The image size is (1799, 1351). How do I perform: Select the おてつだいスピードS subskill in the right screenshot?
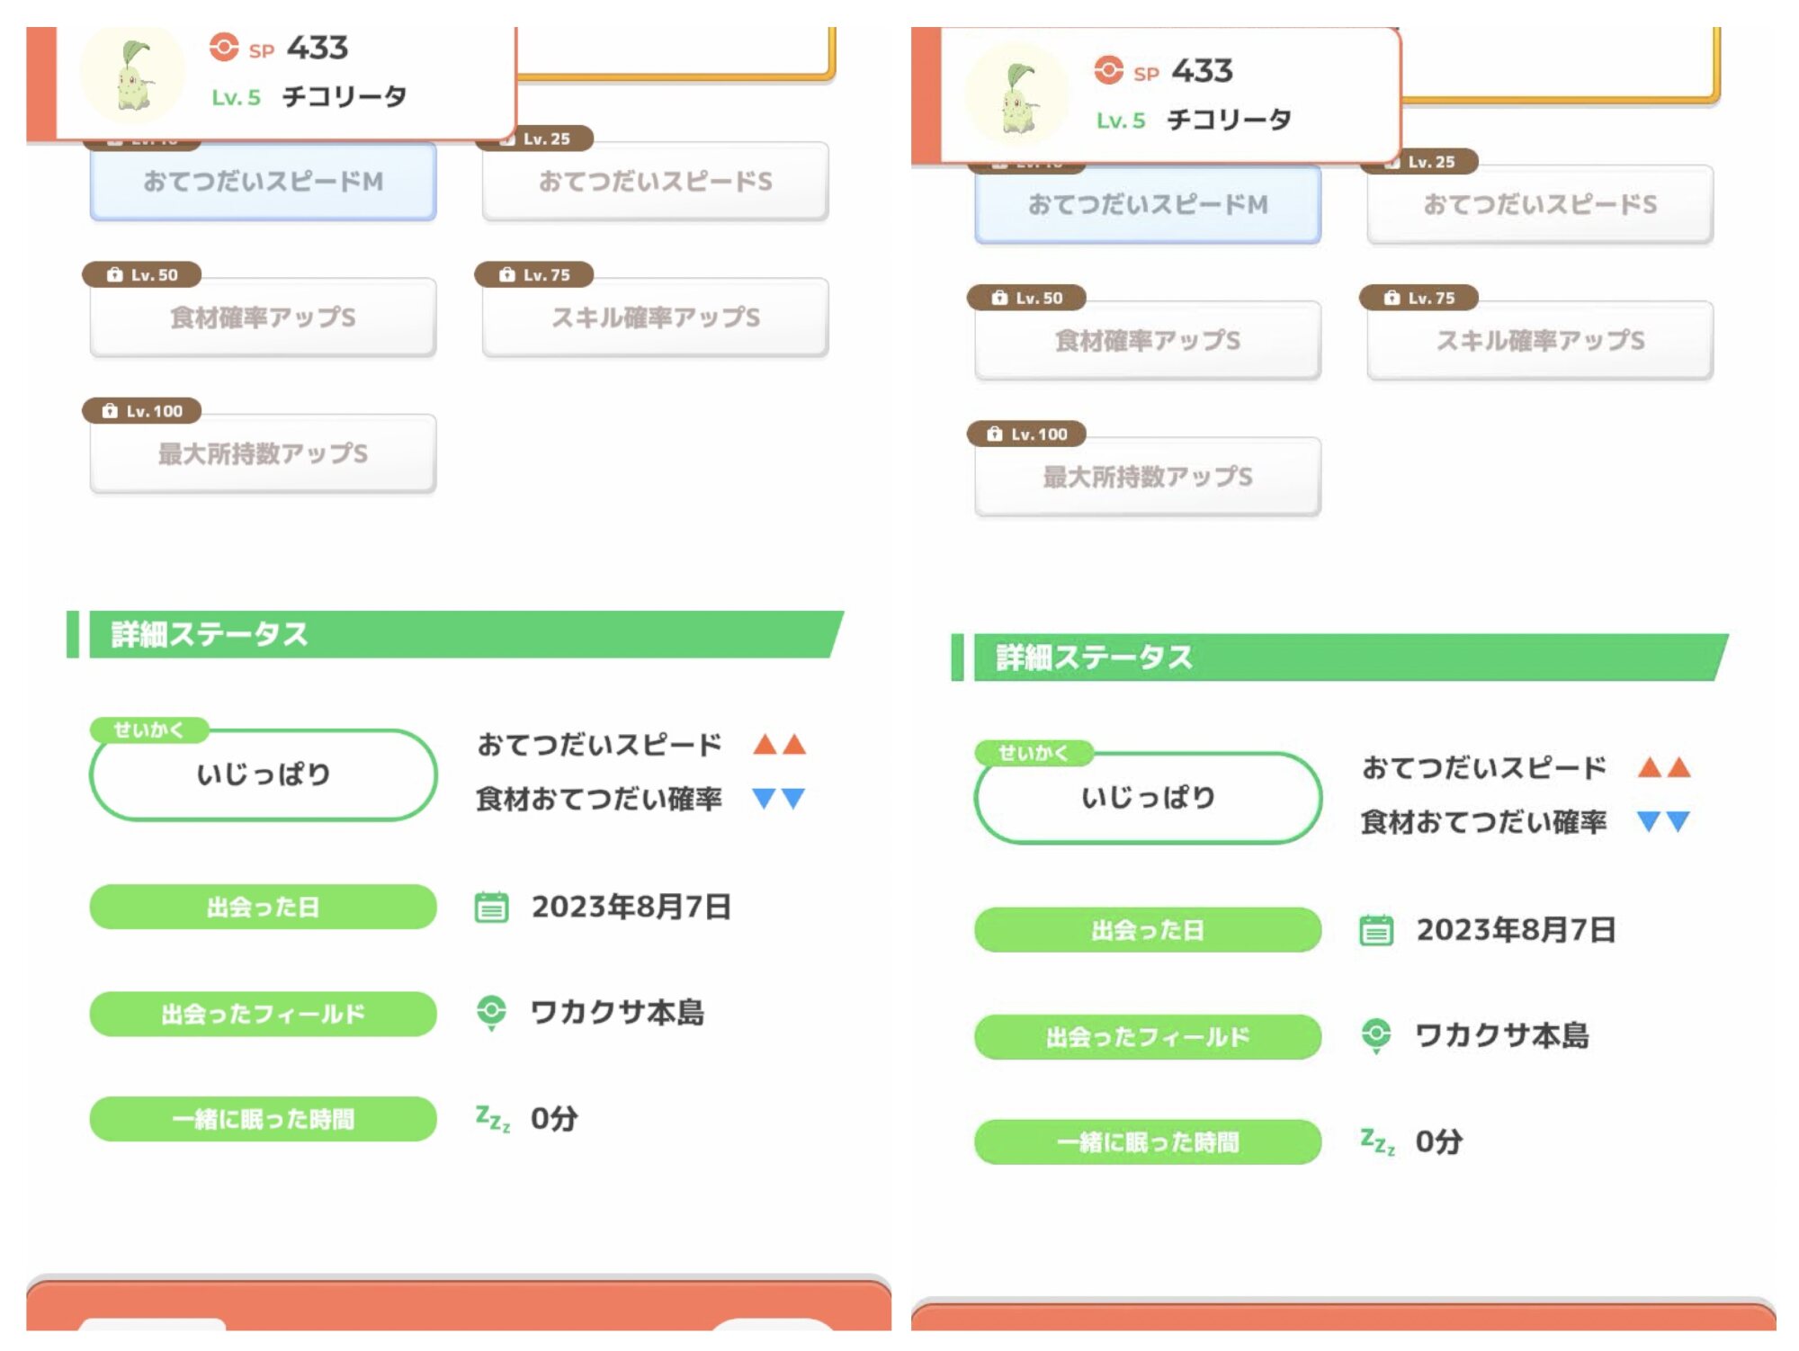1539,205
